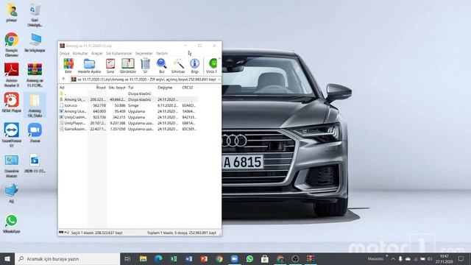Launch Word from the taskbar
This screenshot has height=265, width=471.
pos(188,258)
